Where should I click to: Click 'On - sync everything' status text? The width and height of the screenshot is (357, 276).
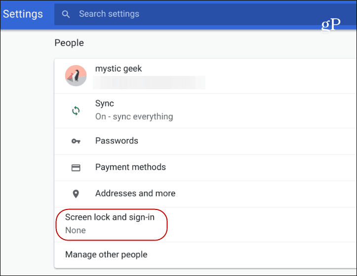(x=134, y=117)
